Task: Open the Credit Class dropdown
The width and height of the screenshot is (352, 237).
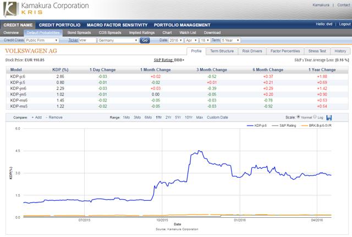Action: pos(42,40)
